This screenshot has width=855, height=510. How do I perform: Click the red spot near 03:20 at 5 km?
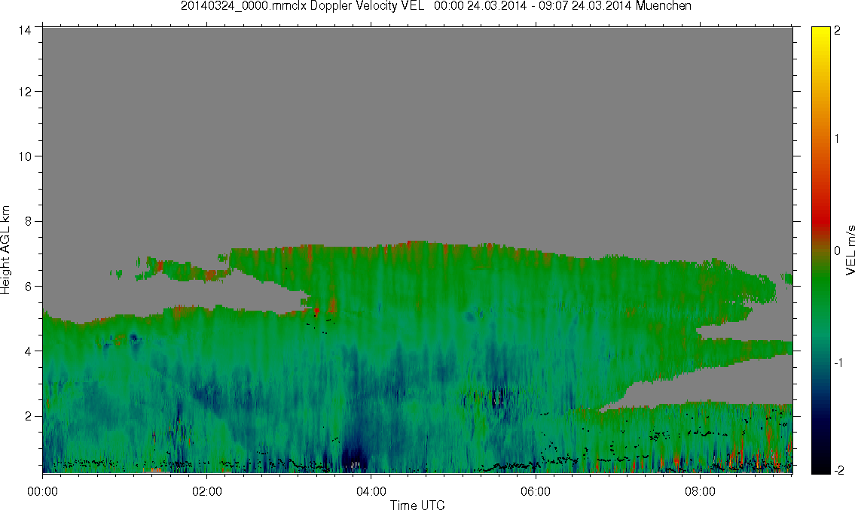316,311
